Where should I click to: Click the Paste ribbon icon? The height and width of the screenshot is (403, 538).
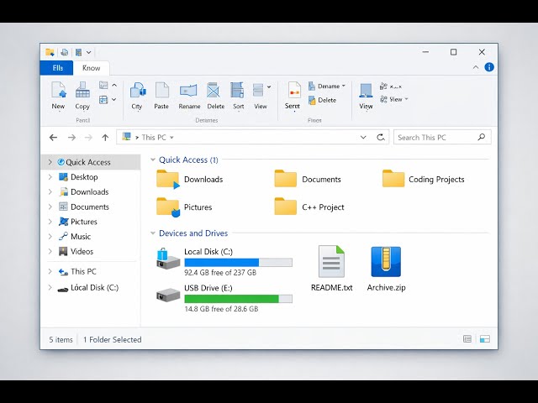pyautogui.click(x=162, y=91)
